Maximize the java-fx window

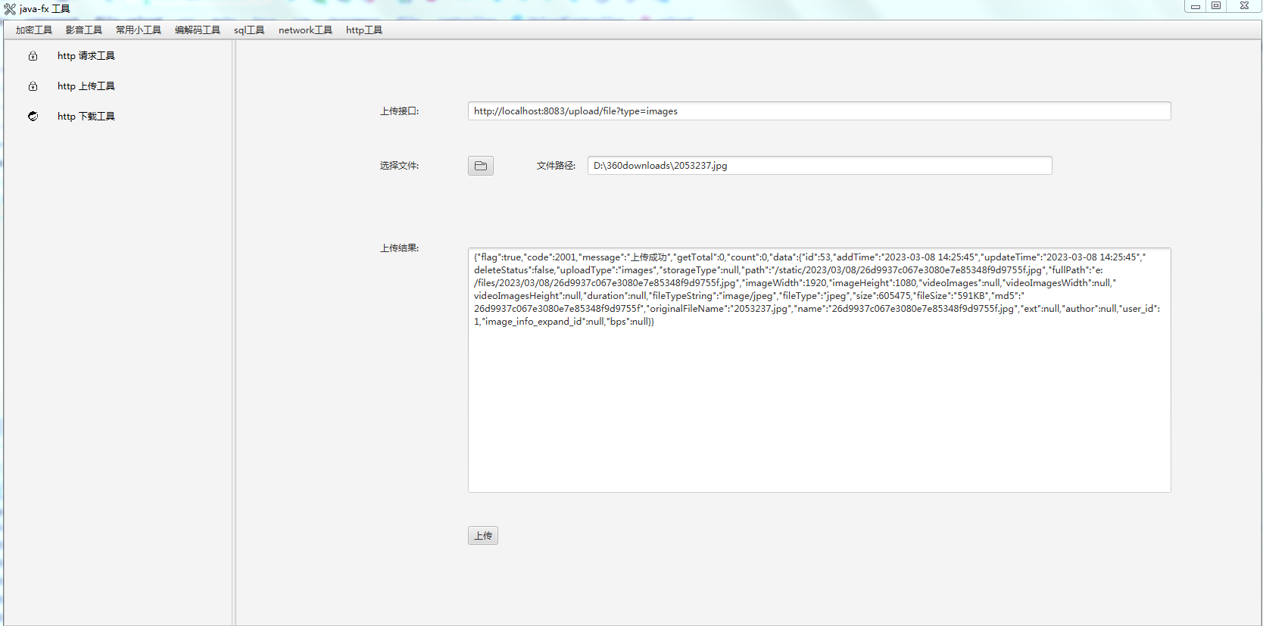[1216, 6]
